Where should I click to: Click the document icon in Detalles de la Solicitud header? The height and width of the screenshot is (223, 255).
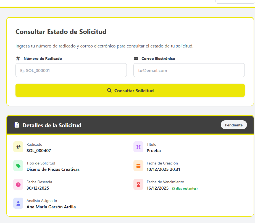17,125
